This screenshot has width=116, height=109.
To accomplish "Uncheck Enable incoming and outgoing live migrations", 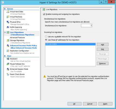I will point(44,14).
